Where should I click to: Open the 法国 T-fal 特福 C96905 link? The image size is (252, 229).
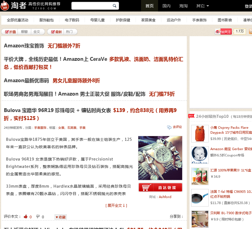click(x=231, y=194)
